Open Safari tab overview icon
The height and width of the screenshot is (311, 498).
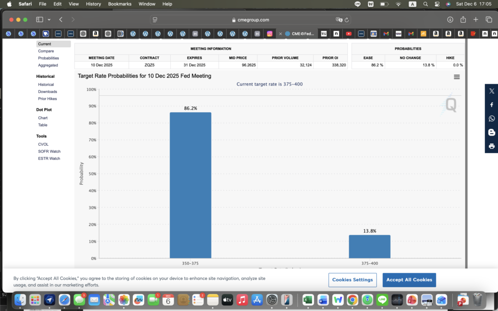(x=489, y=19)
